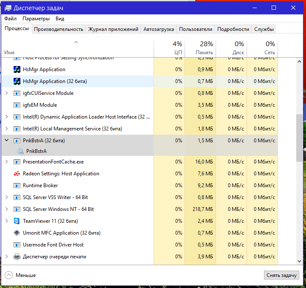This screenshot has width=306, height=288.
Task: Open the Службы tab
Action: click(264, 29)
